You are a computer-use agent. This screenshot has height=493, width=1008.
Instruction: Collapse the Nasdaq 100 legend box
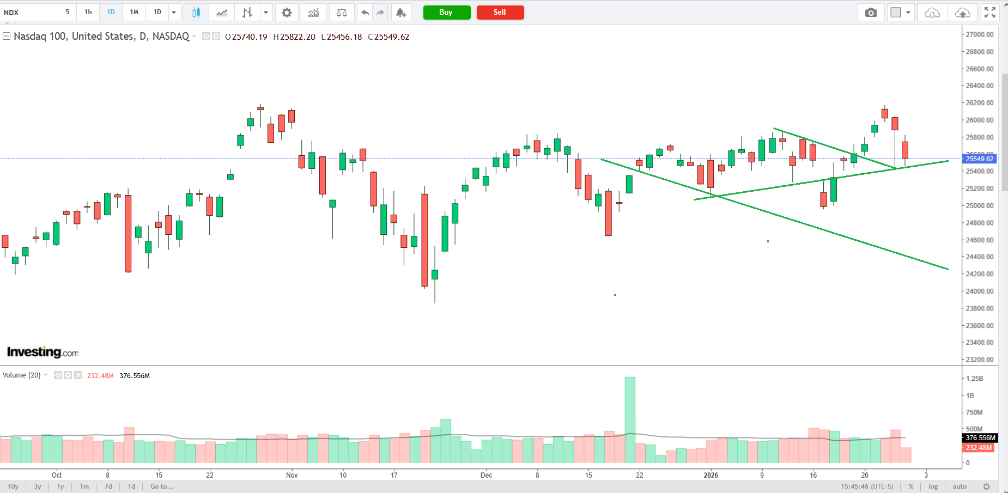point(7,36)
